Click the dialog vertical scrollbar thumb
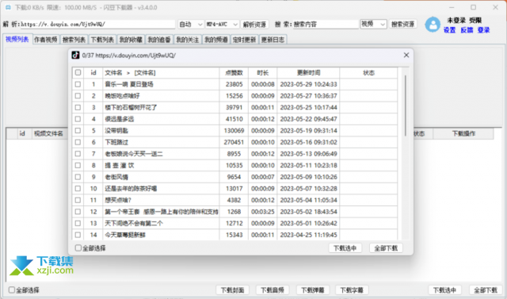 pos(405,105)
